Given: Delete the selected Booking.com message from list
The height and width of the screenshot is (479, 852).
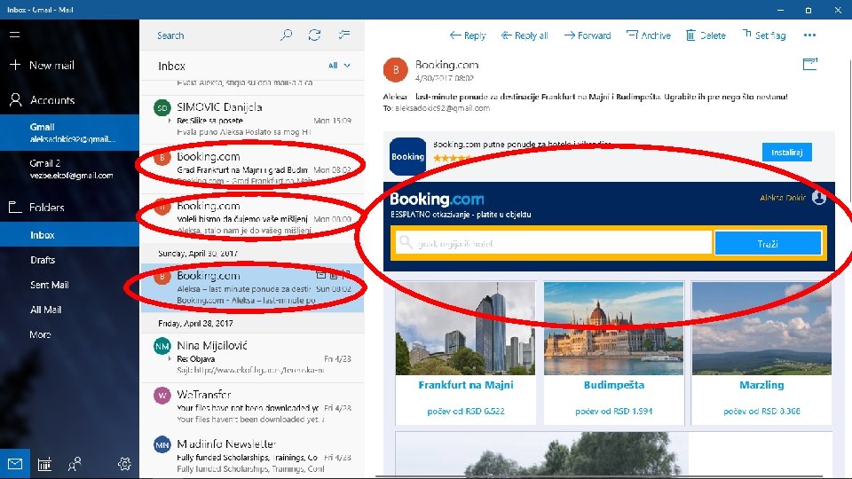Looking at the screenshot, I should 334,275.
